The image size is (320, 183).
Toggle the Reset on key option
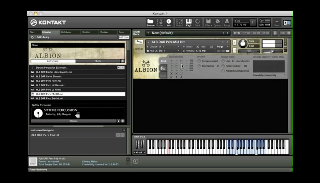point(223,66)
